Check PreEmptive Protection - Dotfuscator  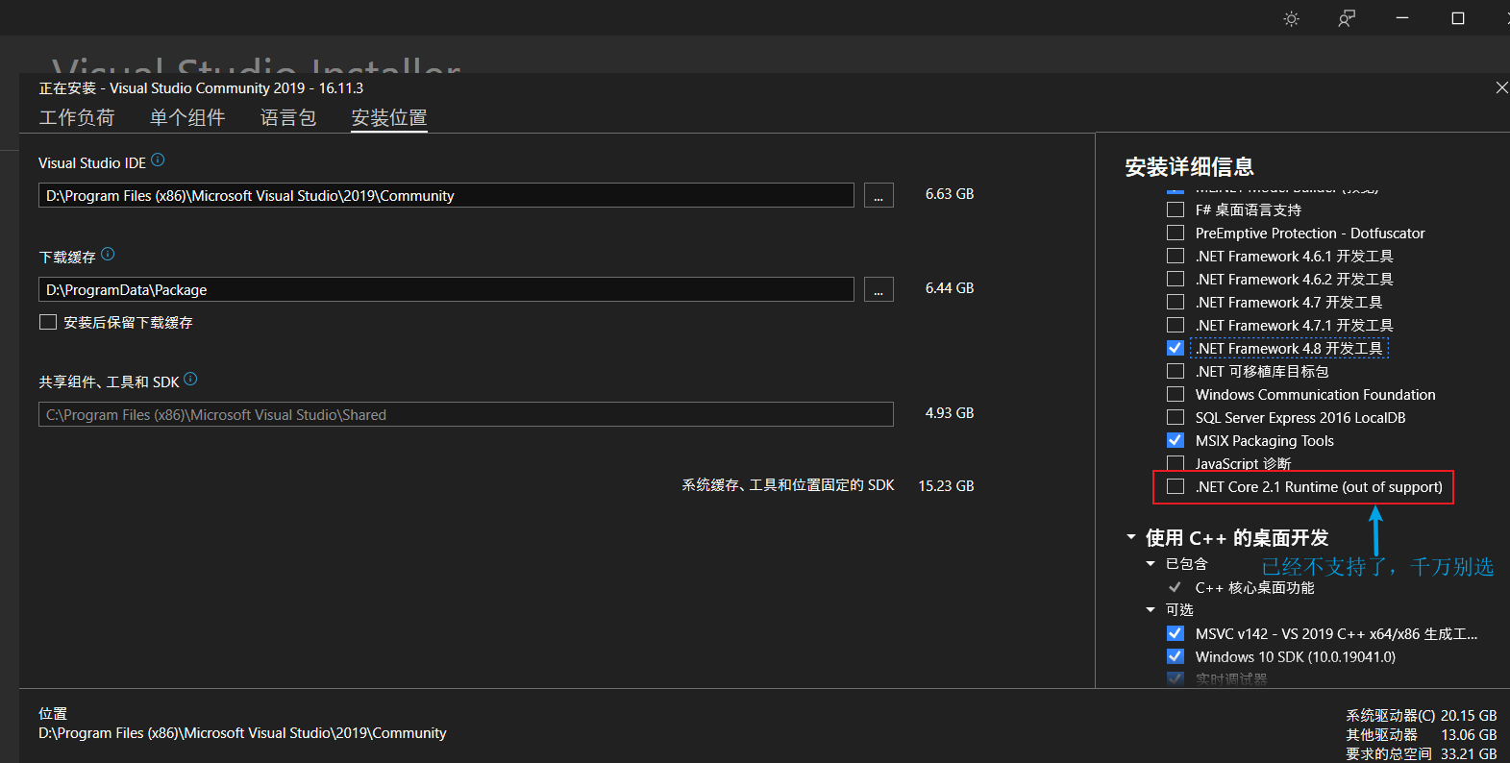(1175, 233)
